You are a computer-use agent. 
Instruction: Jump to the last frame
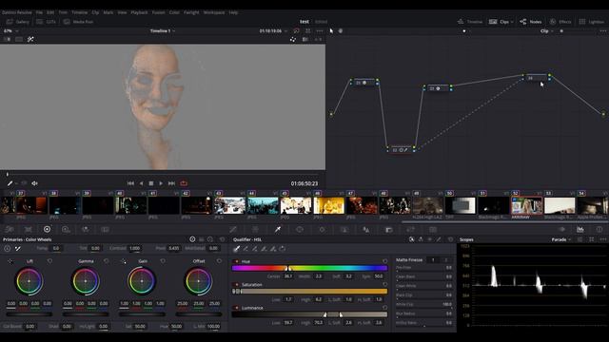(x=171, y=183)
